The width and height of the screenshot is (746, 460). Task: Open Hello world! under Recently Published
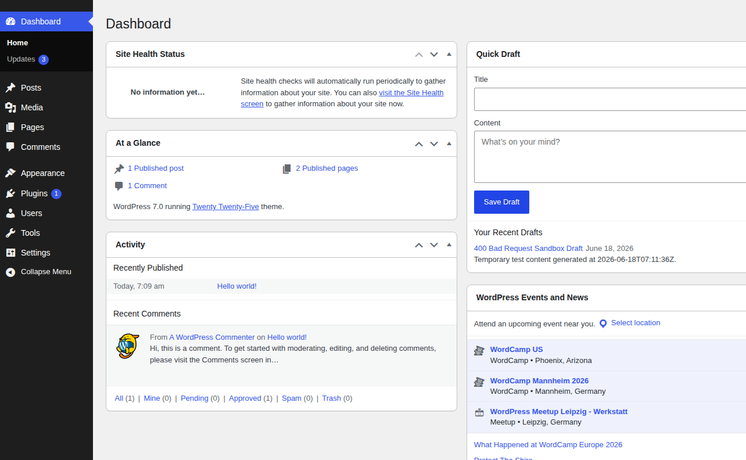(x=237, y=286)
